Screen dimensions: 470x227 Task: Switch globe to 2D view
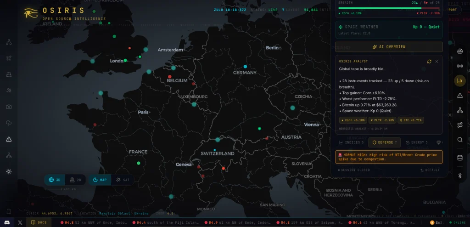click(x=76, y=180)
